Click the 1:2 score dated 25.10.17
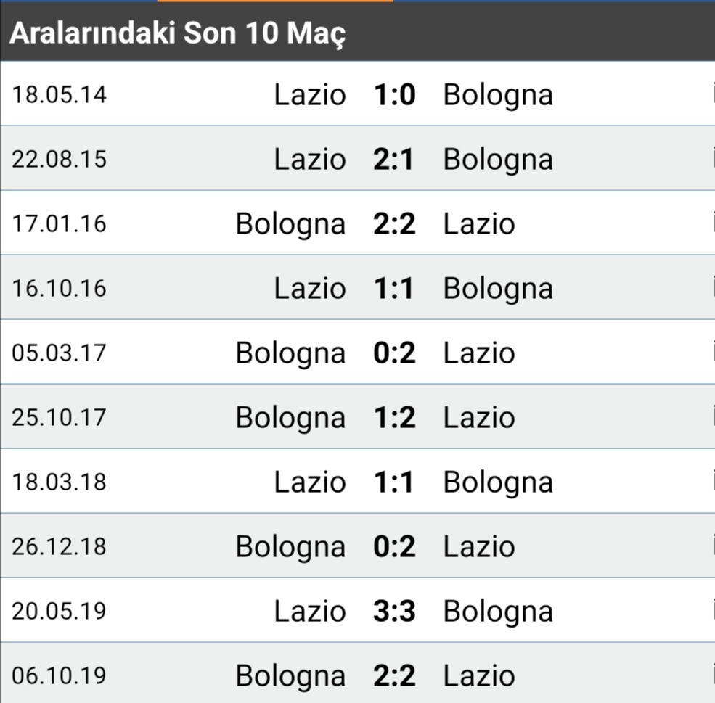 point(394,417)
